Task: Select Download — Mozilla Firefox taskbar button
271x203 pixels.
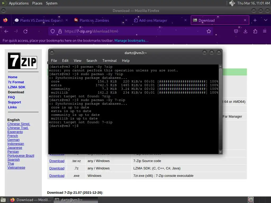Action: pyautogui.click(x=31, y=200)
